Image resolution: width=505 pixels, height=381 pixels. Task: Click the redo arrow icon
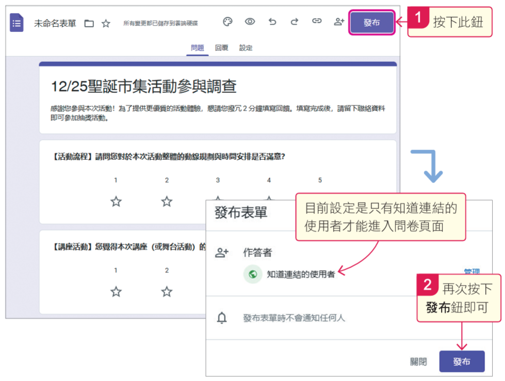(x=294, y=22)
